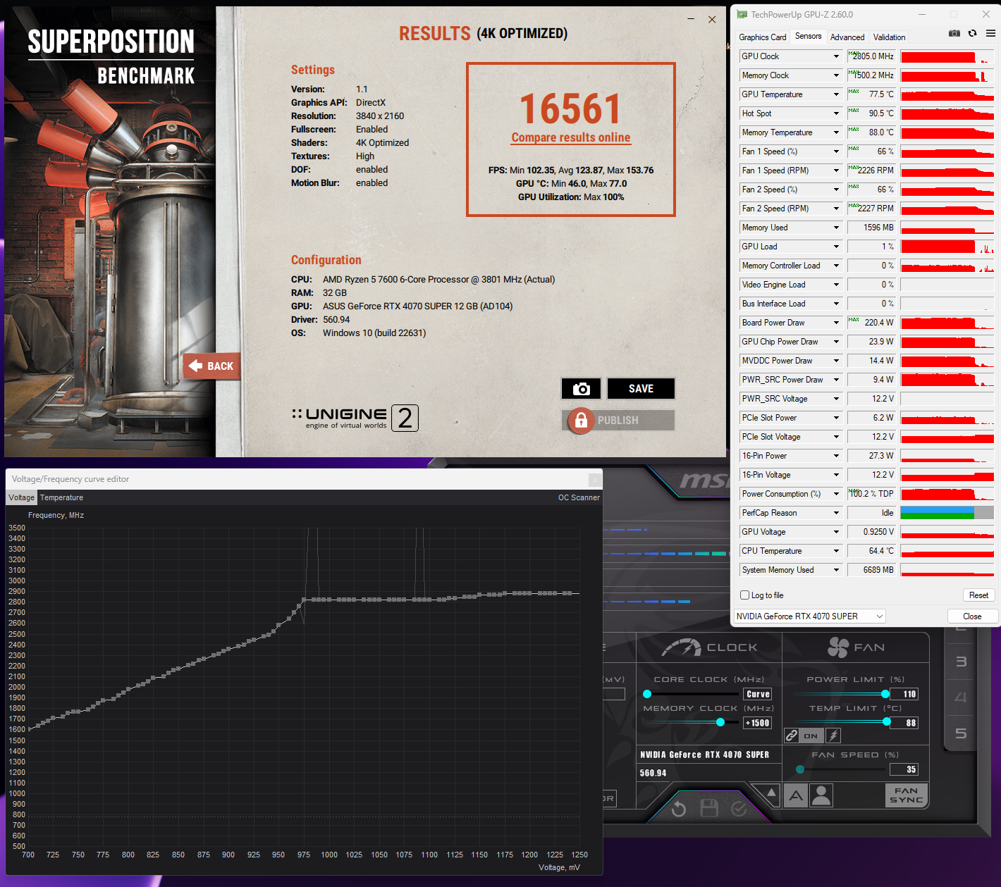Click the GPU-Z app icon in title bar
Image resolution: width=1001 pixels, height=887 pixels.
pos(742,14)
